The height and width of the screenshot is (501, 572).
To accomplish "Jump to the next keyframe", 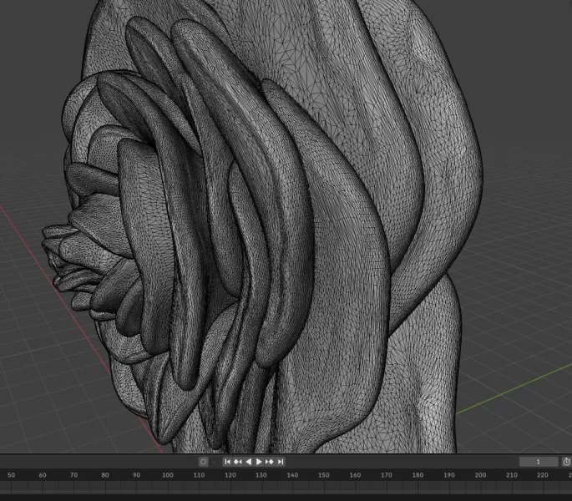I will click(270, 462).
